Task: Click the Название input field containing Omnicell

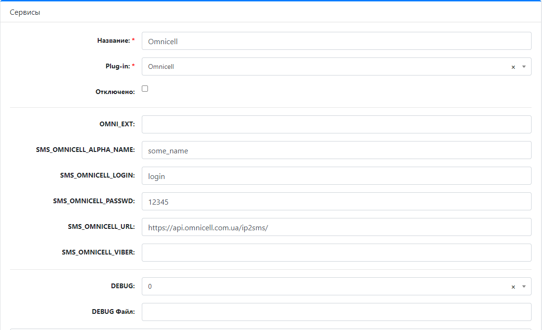Action: [336, 41]
